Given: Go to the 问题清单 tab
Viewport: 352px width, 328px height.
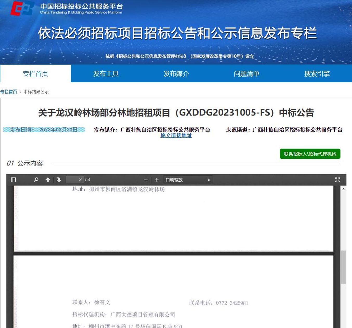Looking at the screenshot, I should (x=246, y=74).
